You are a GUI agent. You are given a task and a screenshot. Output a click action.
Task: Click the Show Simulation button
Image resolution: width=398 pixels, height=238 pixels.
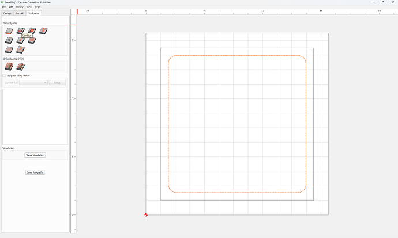tap(35, 155)
